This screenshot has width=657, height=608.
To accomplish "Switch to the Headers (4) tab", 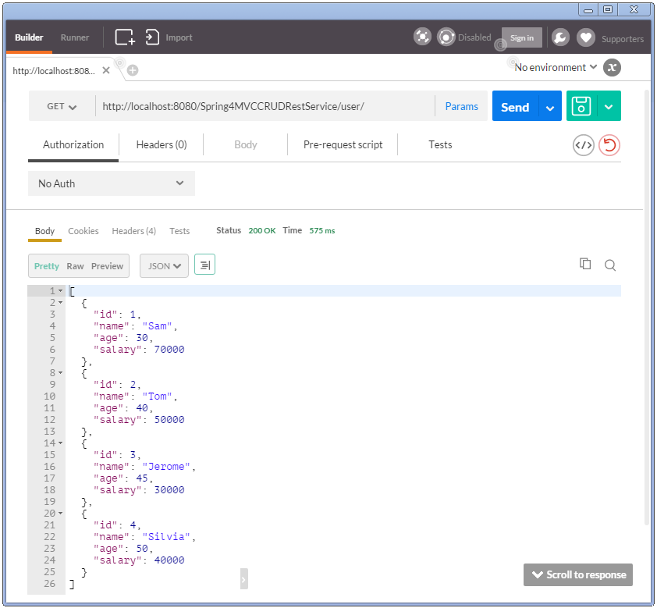I will coord(133,231).
